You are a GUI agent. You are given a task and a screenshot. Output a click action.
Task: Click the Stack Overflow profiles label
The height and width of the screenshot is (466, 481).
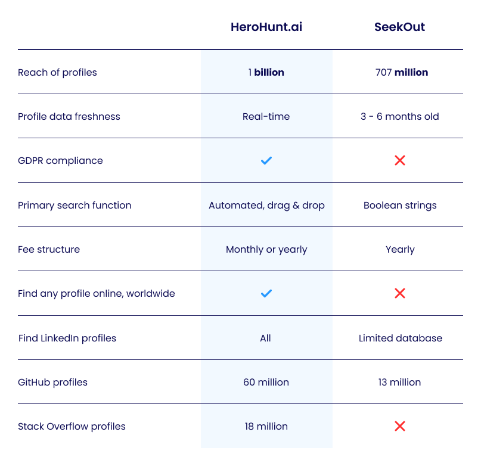(72, 426)
